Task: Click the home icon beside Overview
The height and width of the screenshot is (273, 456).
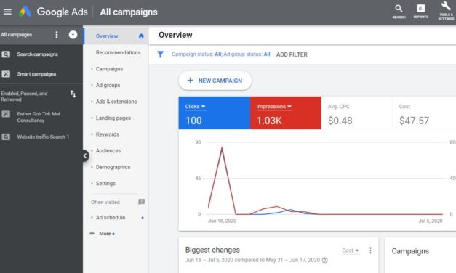Action: pos(141,36)
